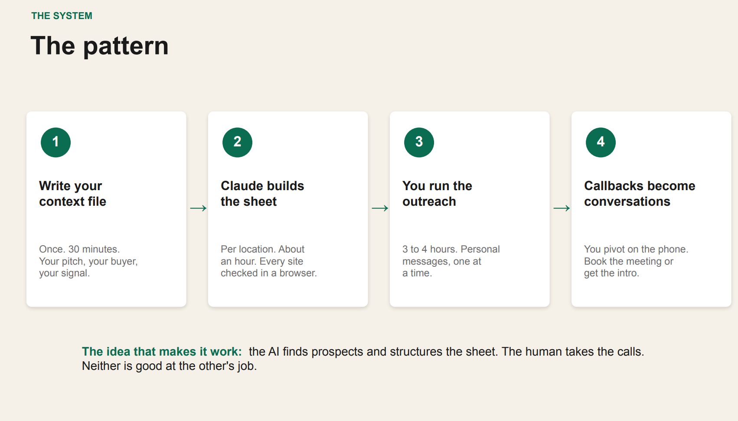The width and height of the screenshot is (738, 421).
Task: Click the 'Per location. About an hour' description
Action: coord(269,261)
